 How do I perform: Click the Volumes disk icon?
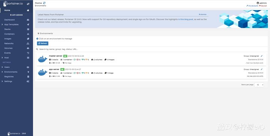[x=28, y=48]
